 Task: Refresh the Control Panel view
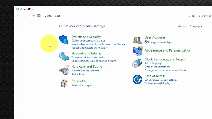pyautogui.click(x=193, y=16)
